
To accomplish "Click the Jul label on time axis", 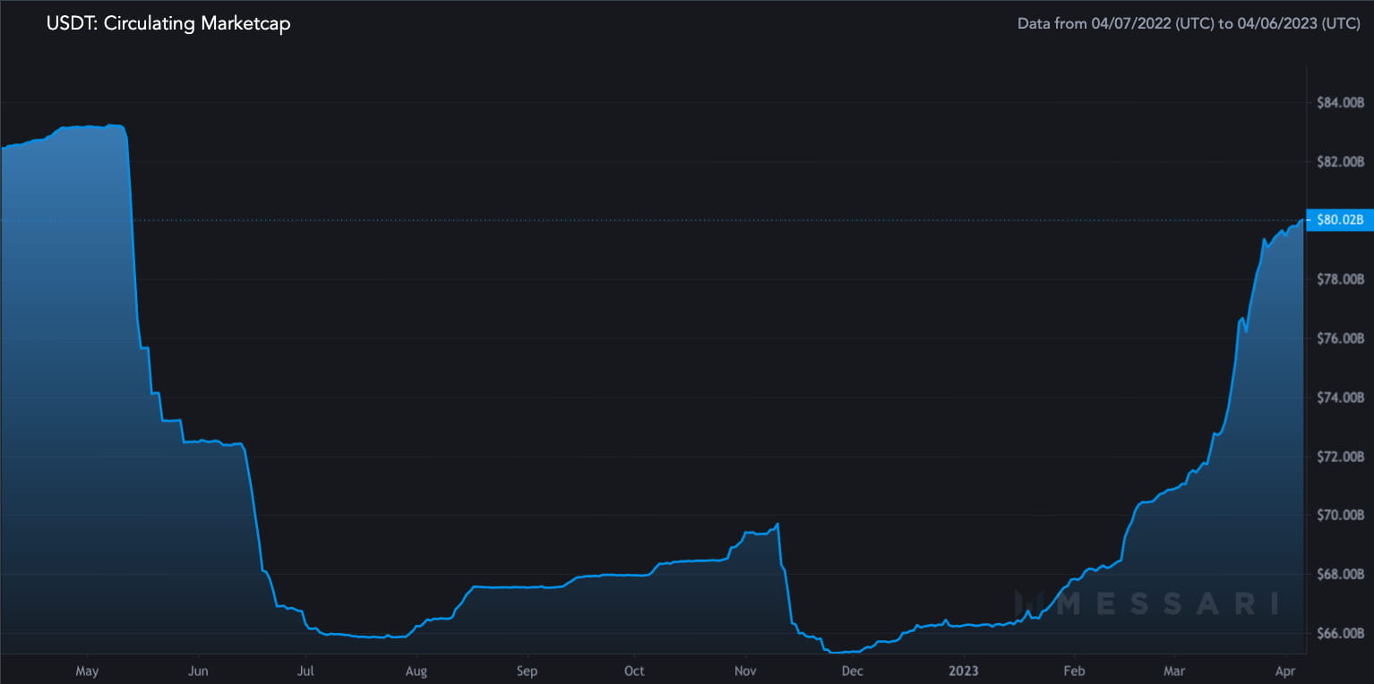I will pos(305,671).
